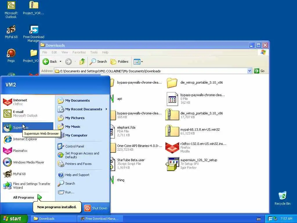This screenshot has height=223, width=297.
Task: Open the View menu
Action: (x=65, y=52)
